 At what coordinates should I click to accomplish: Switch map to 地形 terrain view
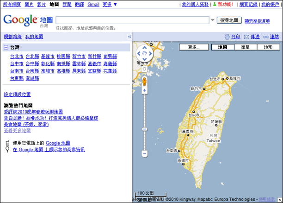(x=268, y=47)
